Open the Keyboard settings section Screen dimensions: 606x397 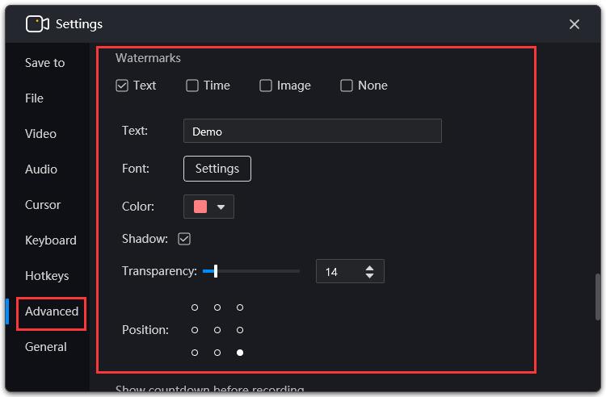click(x=51, y=240)
